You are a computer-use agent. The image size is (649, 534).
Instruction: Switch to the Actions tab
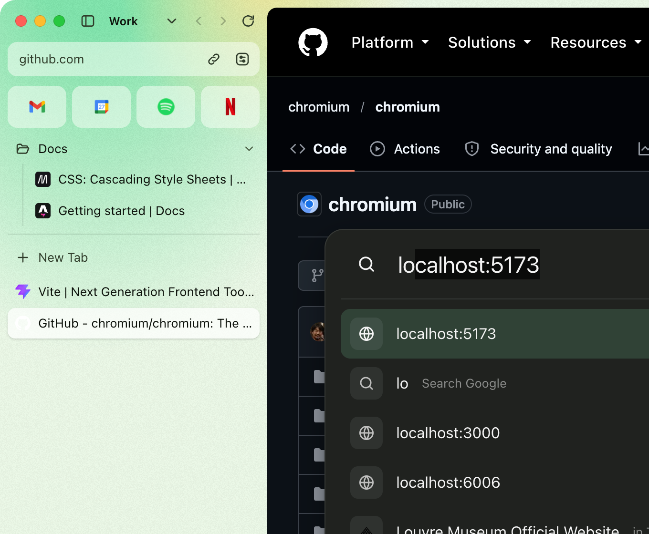point(405,149)
